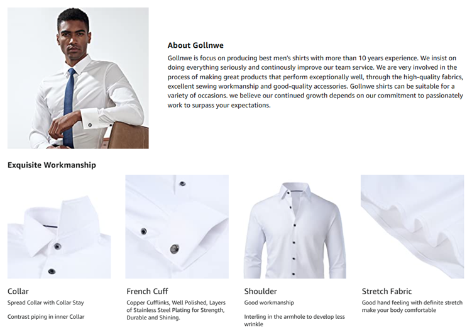Click the model wearing white shirt photo
Viewport: 472px width, 327px height.
[x=78, y=78]
